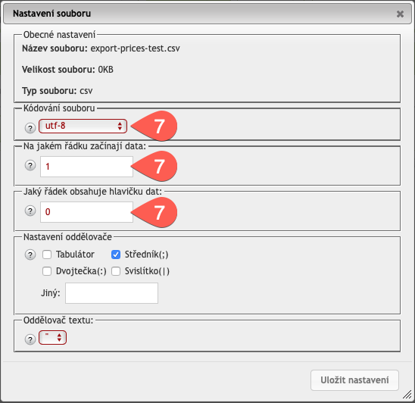Viewport: 415px width, 403px height.
Task: Check the Svislítko(|) delimiter option
Action: click(x=116, y=271)
